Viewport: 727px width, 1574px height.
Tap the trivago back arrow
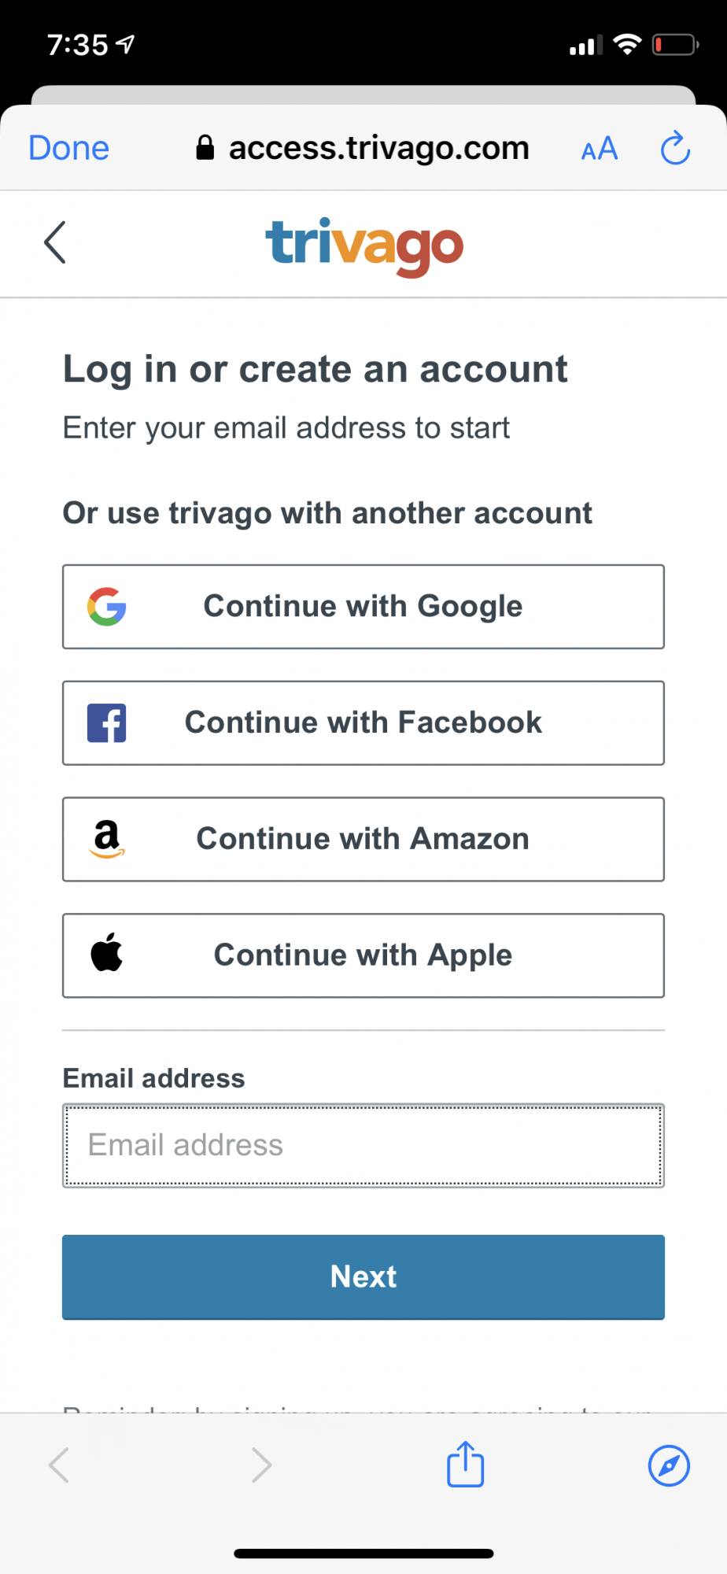[55, 242]
